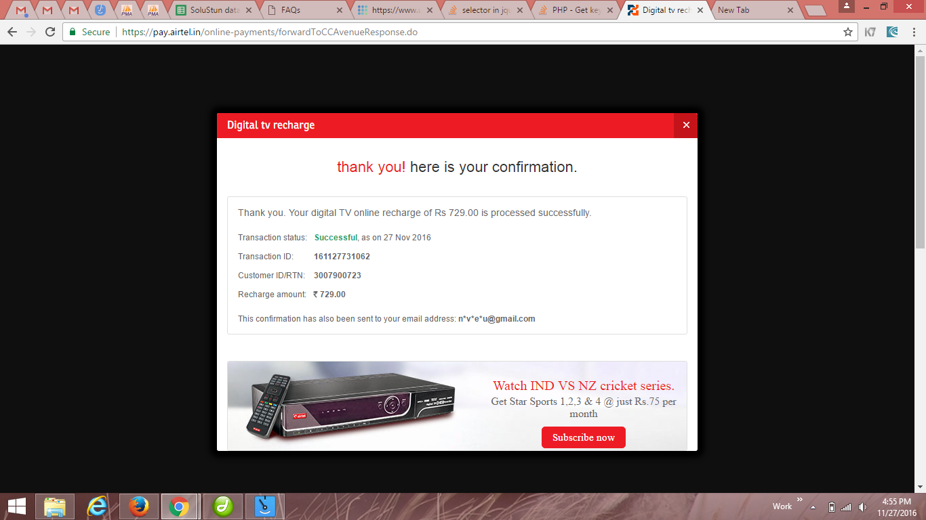Click the email n*v*e*u@gmail.com
The image size is (926, 520).
point(497,319)
